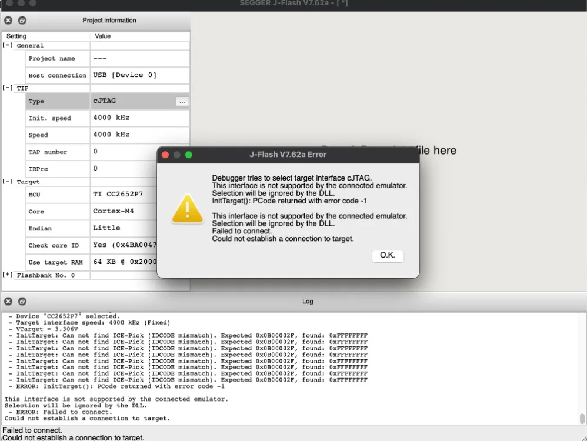Open the TIF Type ellipsis button
Screen dimensions: 587x441
pos(182,102)
